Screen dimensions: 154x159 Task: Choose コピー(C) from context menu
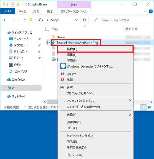coord(95,128)
